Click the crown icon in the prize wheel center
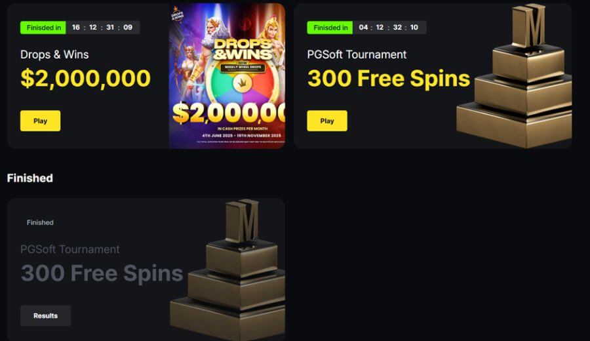Viewport: 590px width, 341px height. click(x=242, y=83)
